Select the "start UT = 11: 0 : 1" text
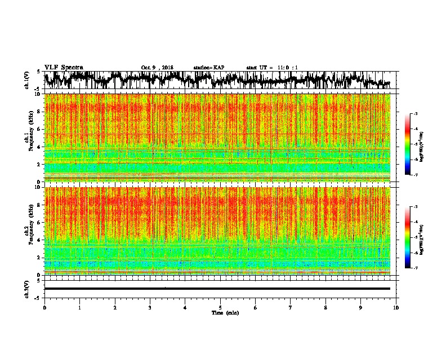 272,68
